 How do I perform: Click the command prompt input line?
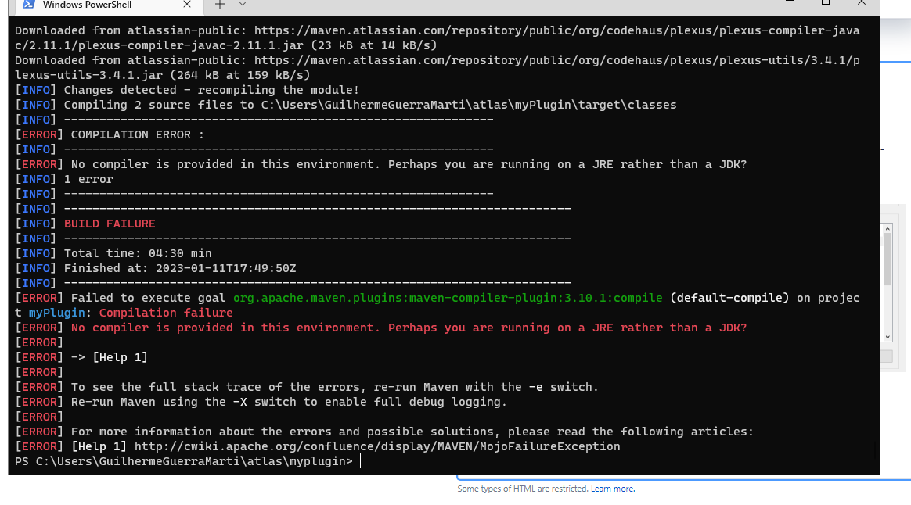[x=359, y=460]
